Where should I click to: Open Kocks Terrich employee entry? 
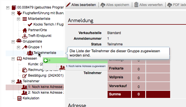(48, 24)
